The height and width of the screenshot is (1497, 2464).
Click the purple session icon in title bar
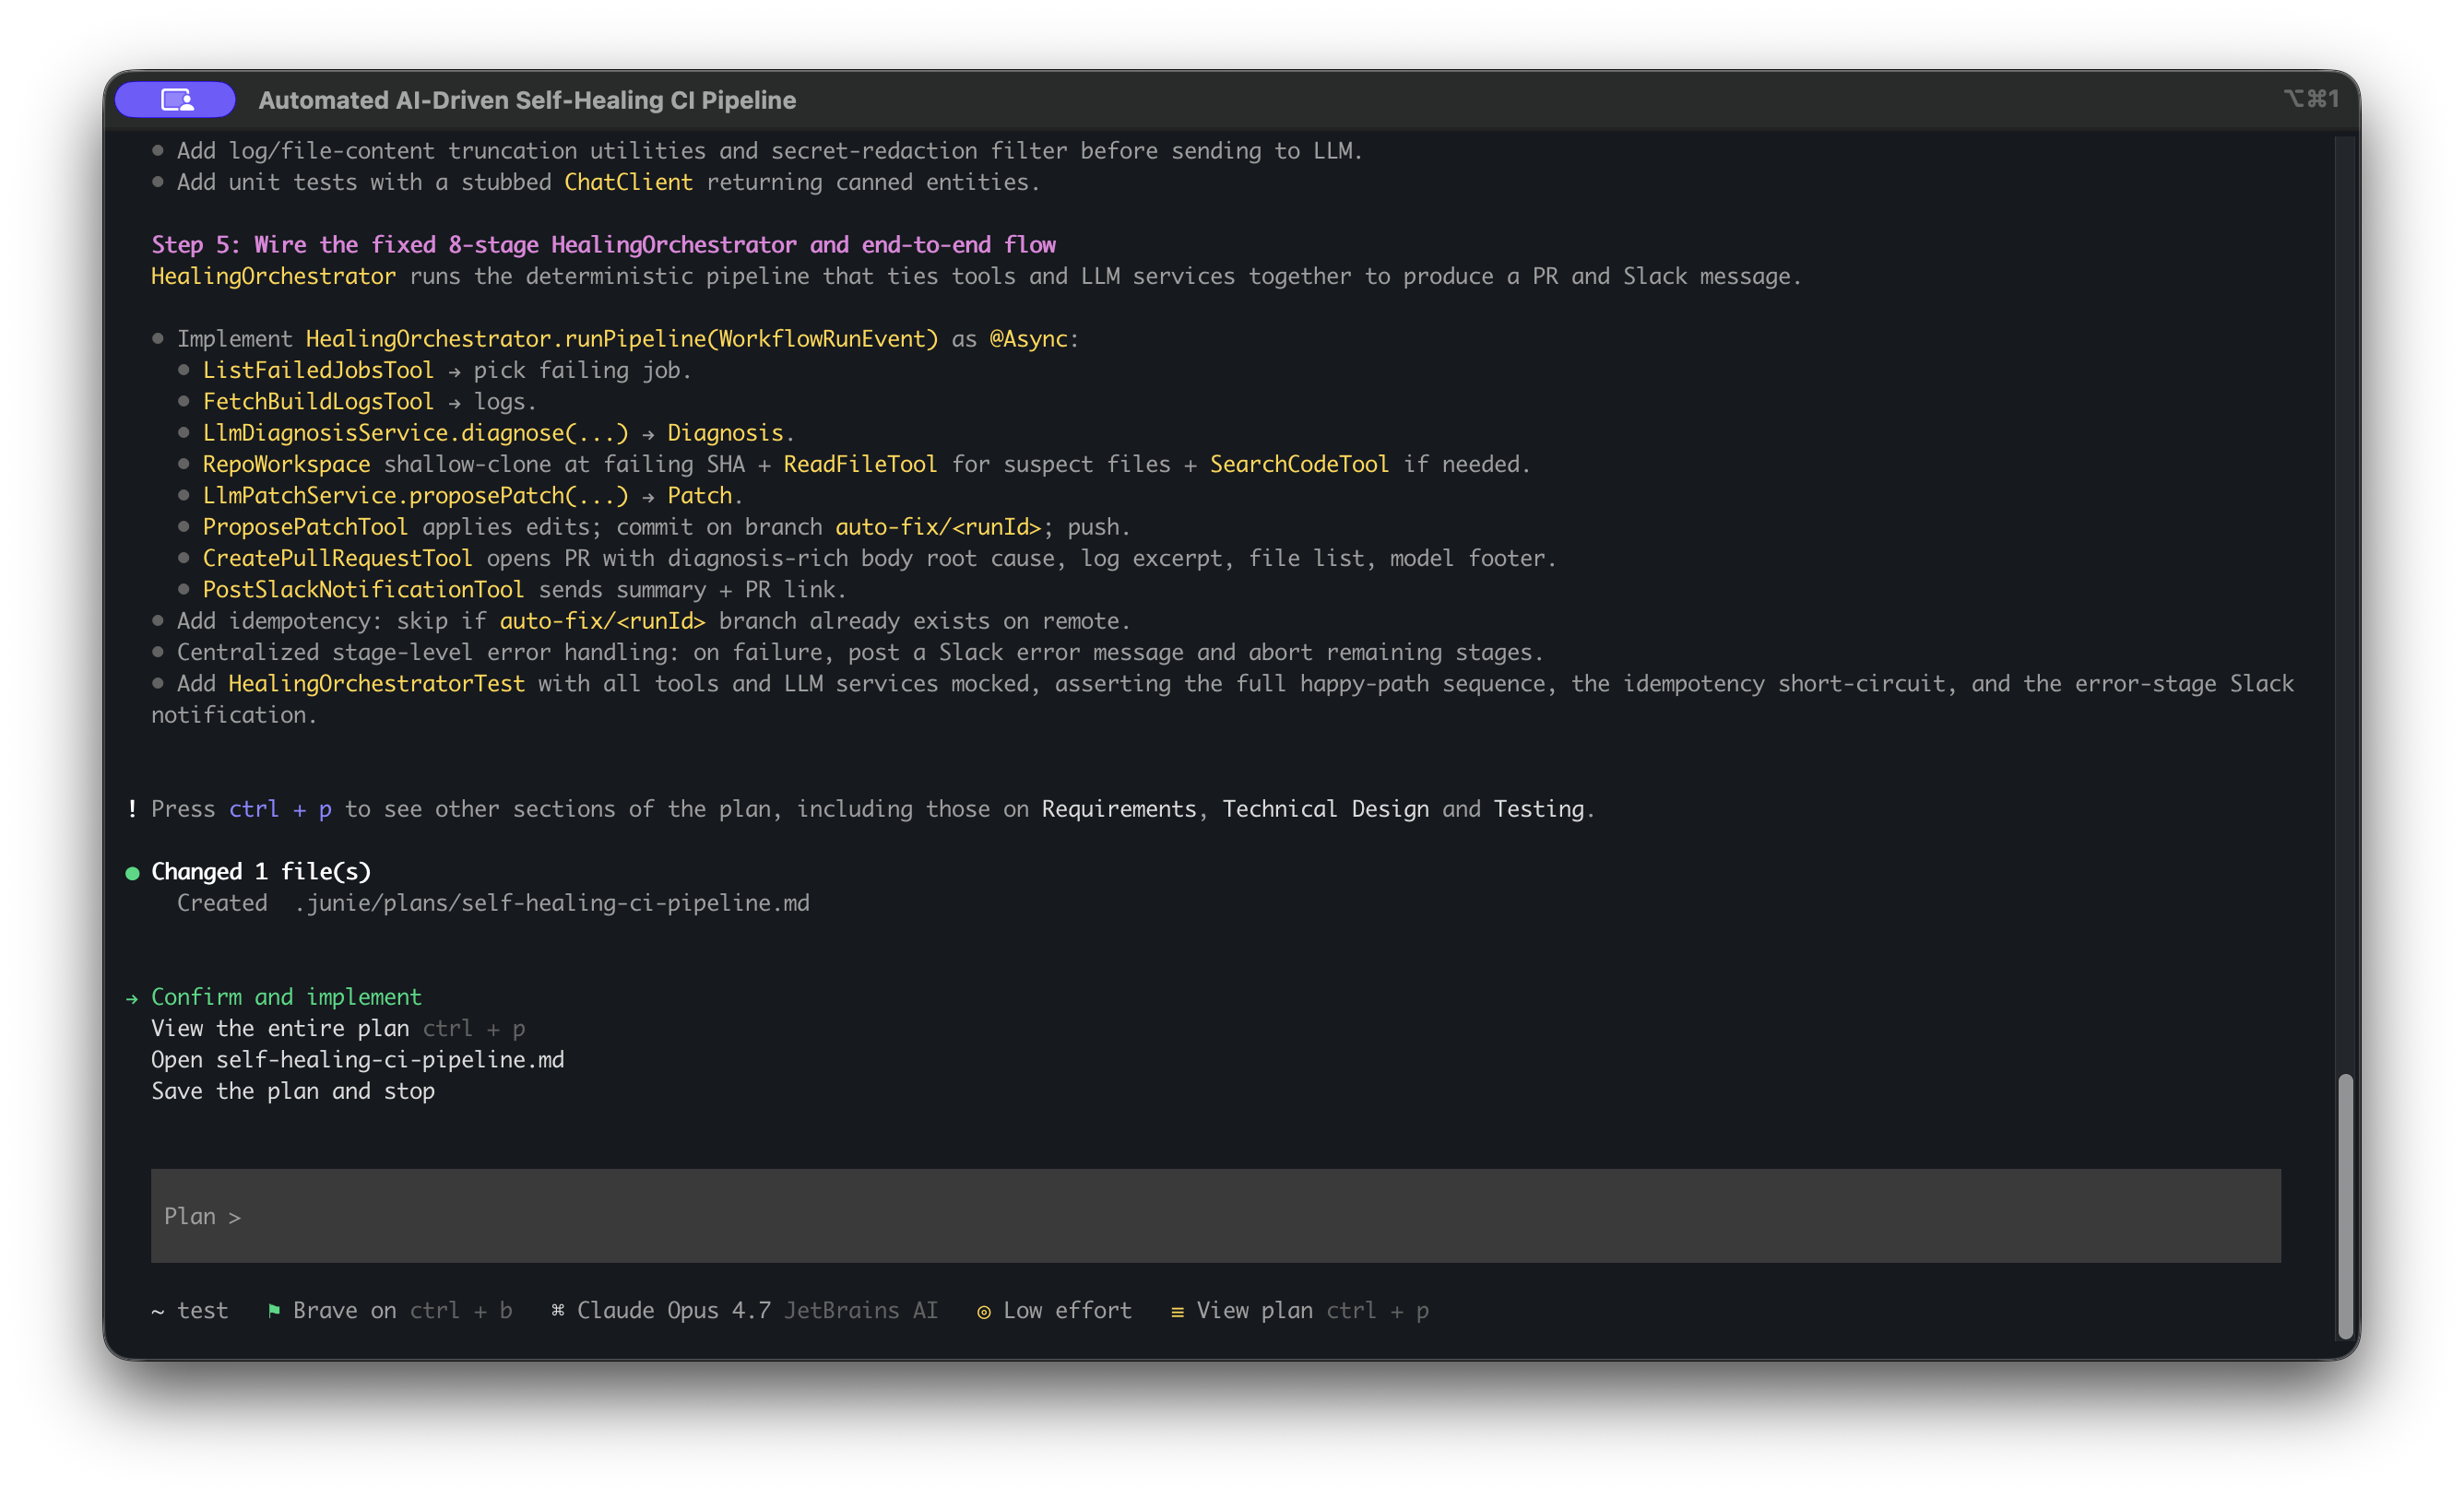(175, 100)
